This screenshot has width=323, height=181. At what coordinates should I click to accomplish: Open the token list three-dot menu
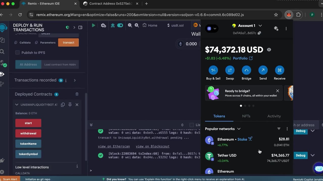287,129
